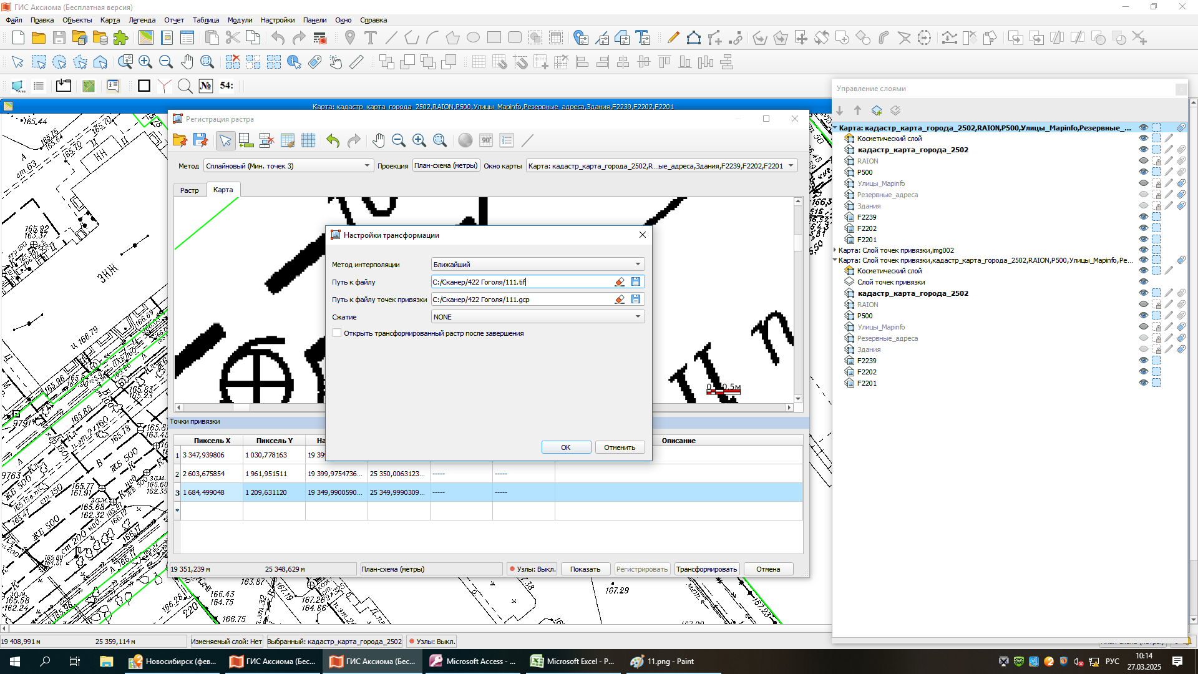Image resolution: width=1198 pixels, height=674 pixels.
Task: Open Paint 11.png from the taskbar
Action: [x=662, y=662]
